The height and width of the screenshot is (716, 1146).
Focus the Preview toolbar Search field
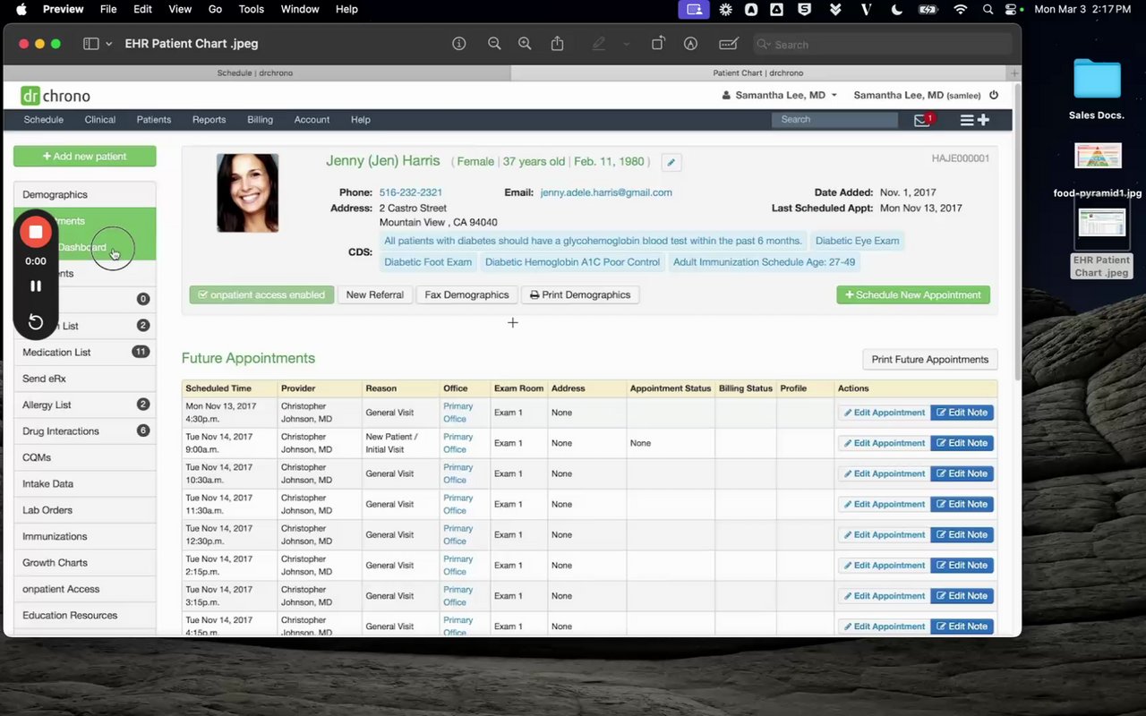pyautogui.click(x=883, y=44)
